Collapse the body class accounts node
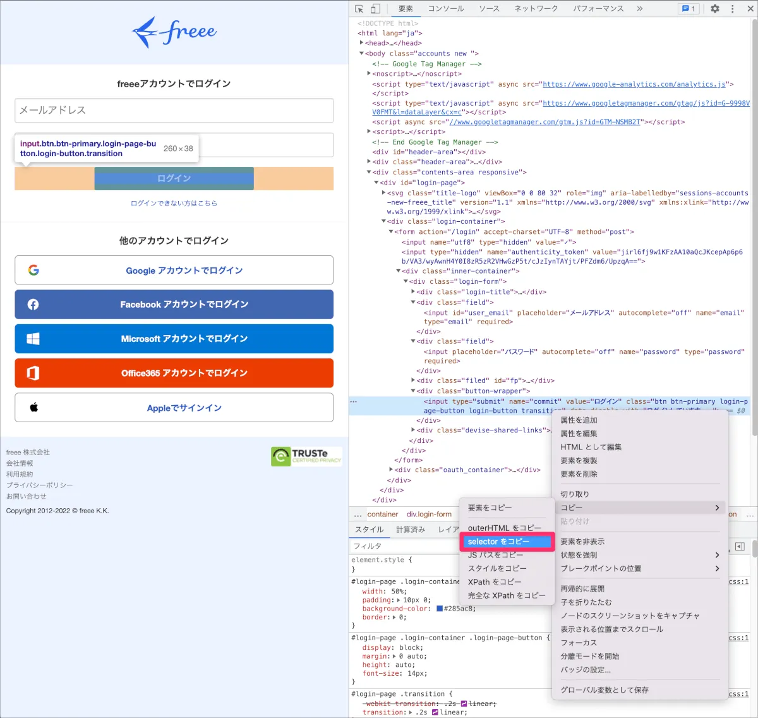Viewport: 758px width, 718px height. (x=361, y=54)
